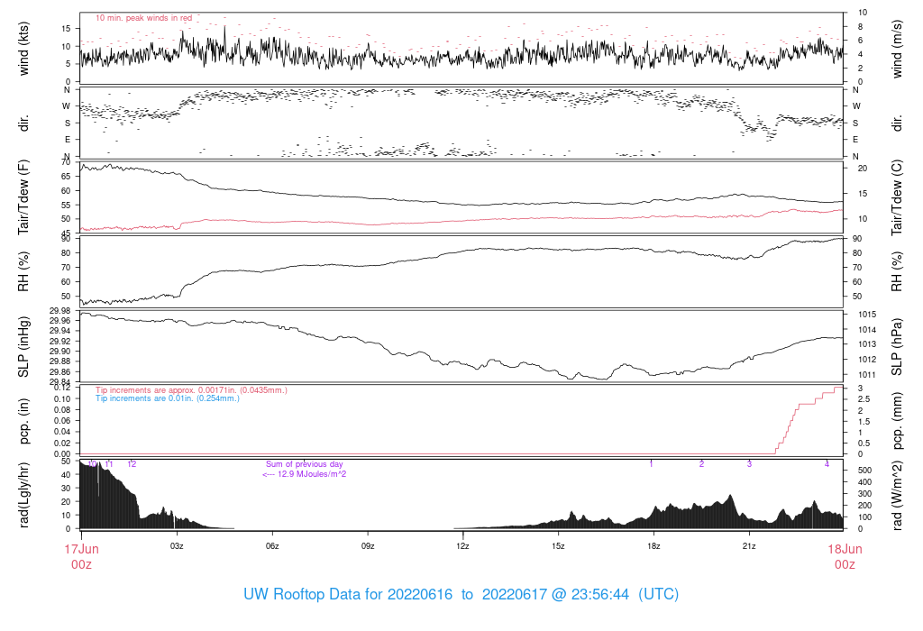923x631 pixels.
Task: Click the '12z' time axis tick label
Action: (x=462, y=546)
